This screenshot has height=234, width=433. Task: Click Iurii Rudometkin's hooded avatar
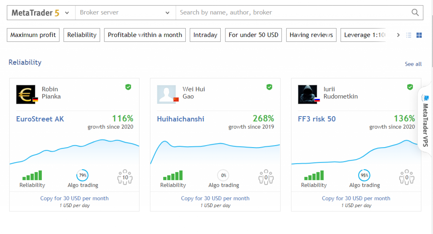coord(308,94)
